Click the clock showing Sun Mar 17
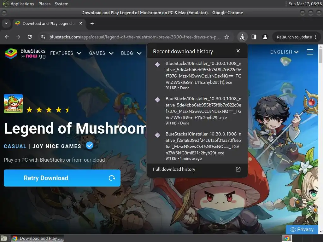The height and width of the screenshot is (242, 323). coord(305,4)
